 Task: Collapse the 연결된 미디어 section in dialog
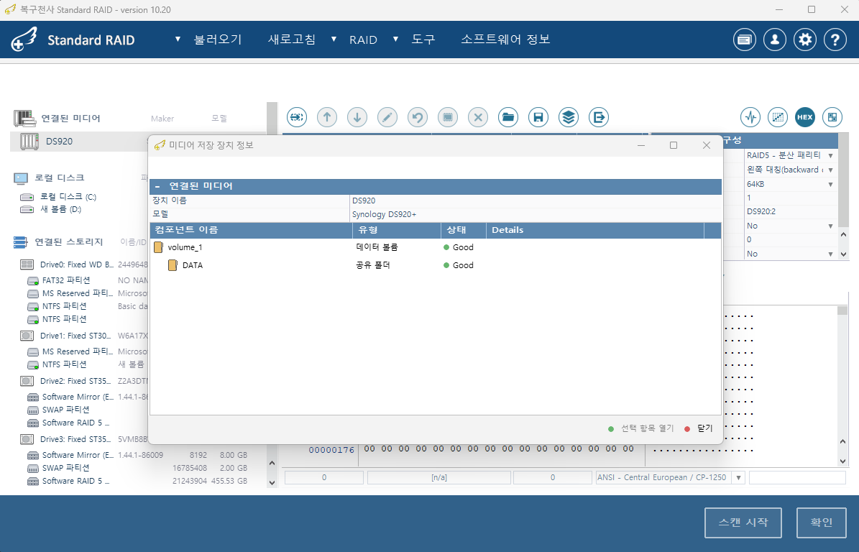coord(157,186)
